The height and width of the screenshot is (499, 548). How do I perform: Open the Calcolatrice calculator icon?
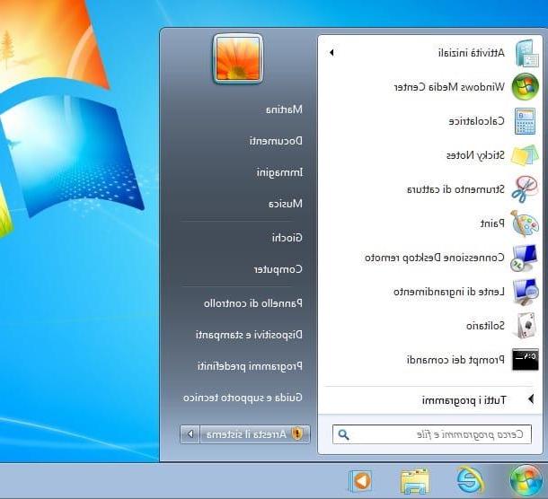point(525,121)
